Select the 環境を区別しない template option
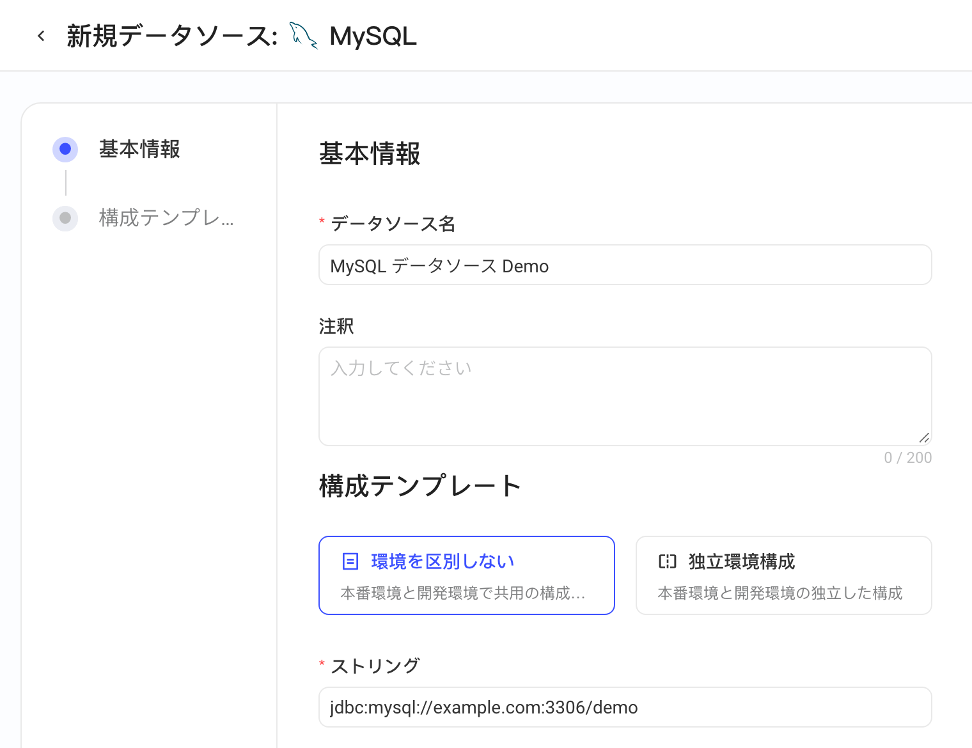The width and height of the screenshot is (972, 748). point(467,575)
